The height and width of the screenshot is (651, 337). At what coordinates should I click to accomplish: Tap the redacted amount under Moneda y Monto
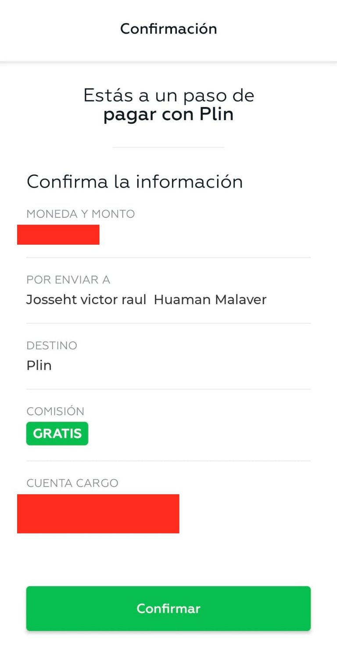[x=58, y=235]
